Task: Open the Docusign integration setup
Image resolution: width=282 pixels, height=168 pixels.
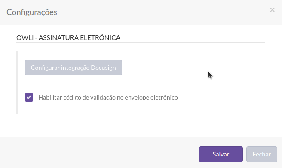Action: (74, 68)
